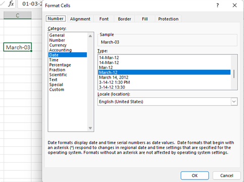
Task: Confirm with the OK button
Action: [195, 175]
